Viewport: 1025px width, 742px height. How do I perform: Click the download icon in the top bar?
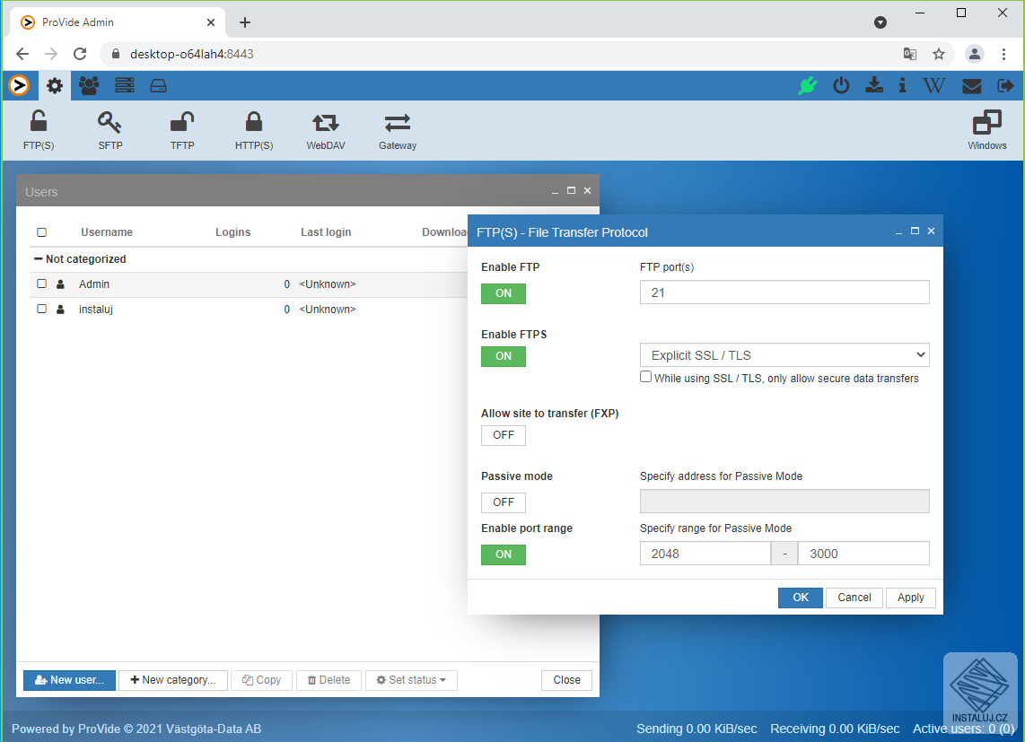click(874, 85)
